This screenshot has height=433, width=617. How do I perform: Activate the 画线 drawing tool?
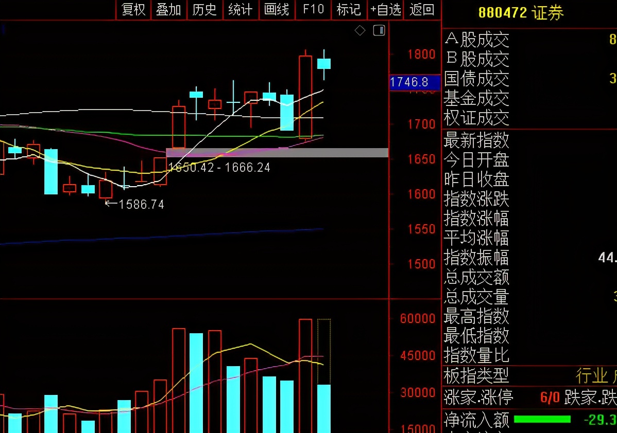click(x=277, y=9)
